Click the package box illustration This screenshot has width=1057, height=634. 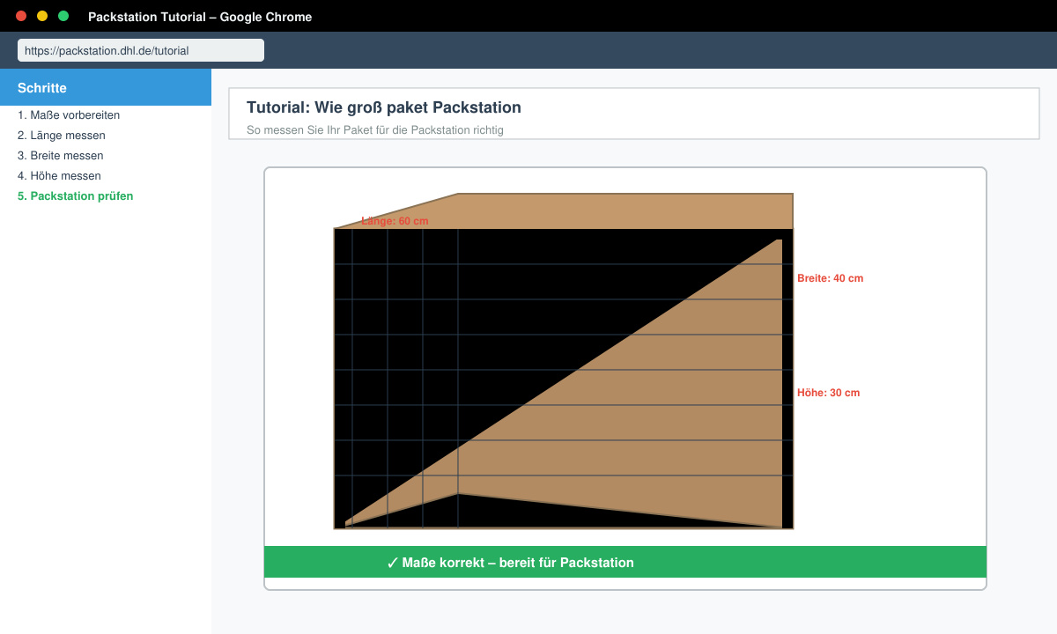point(564,361)
